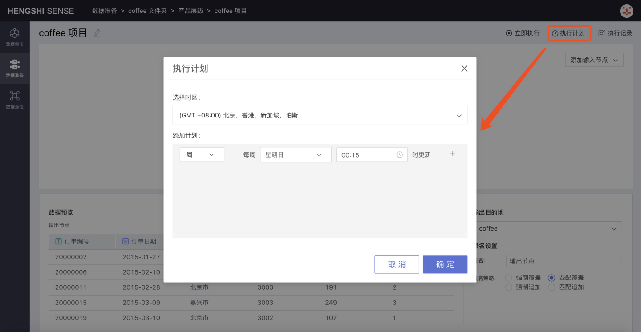
Task: Select the 强制覆盖 radio option
Action: tap(509, 278)
